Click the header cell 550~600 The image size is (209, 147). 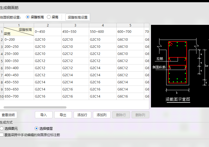103,31
